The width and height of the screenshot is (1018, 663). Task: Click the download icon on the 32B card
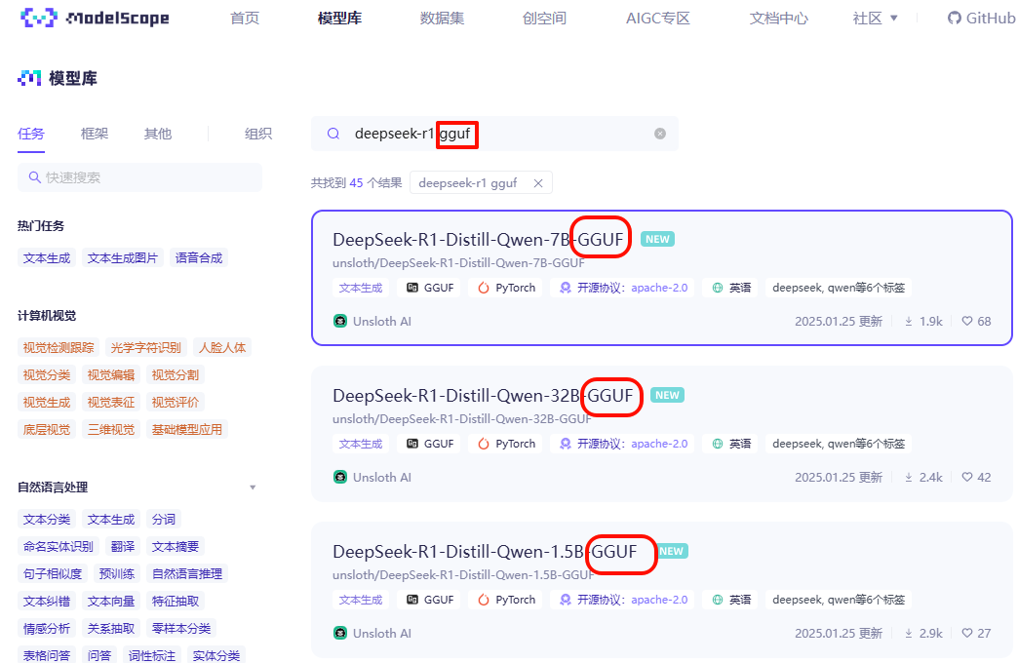pos(908,477)
